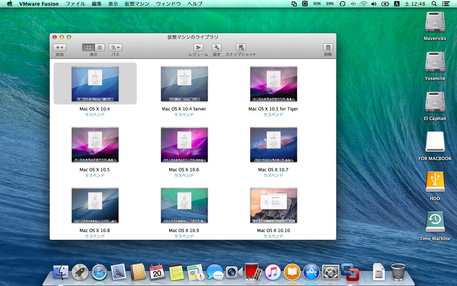Click the battery status icon
457x286 pixels.
tap(385, 4)
